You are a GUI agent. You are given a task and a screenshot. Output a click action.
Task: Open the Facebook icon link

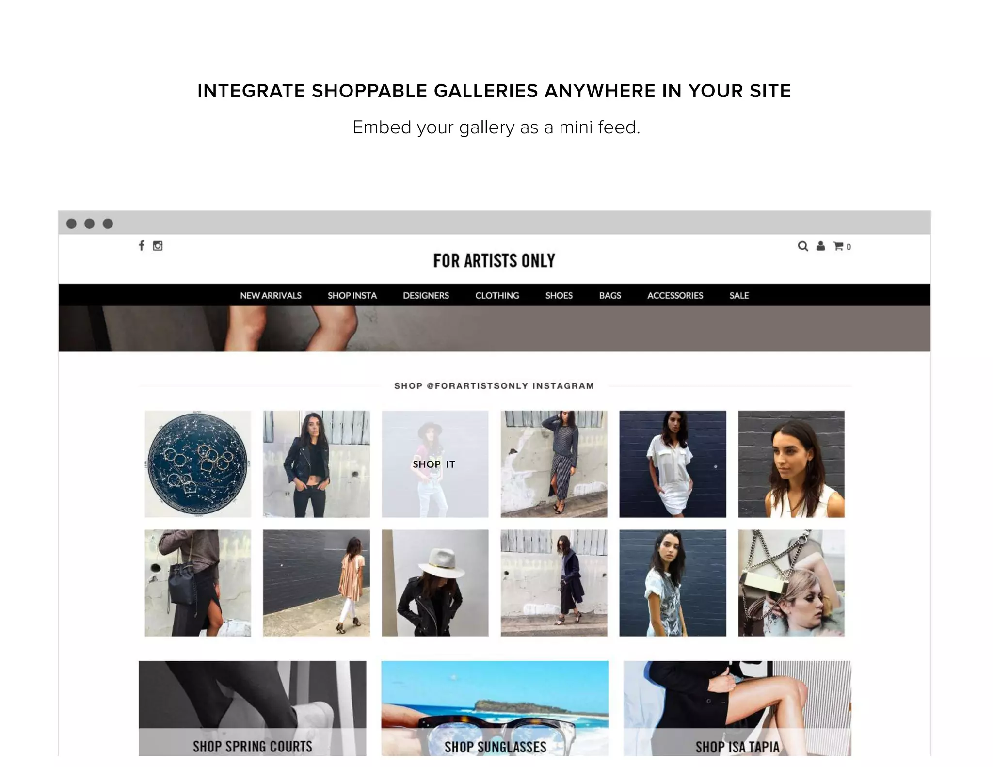click(142, 246)
